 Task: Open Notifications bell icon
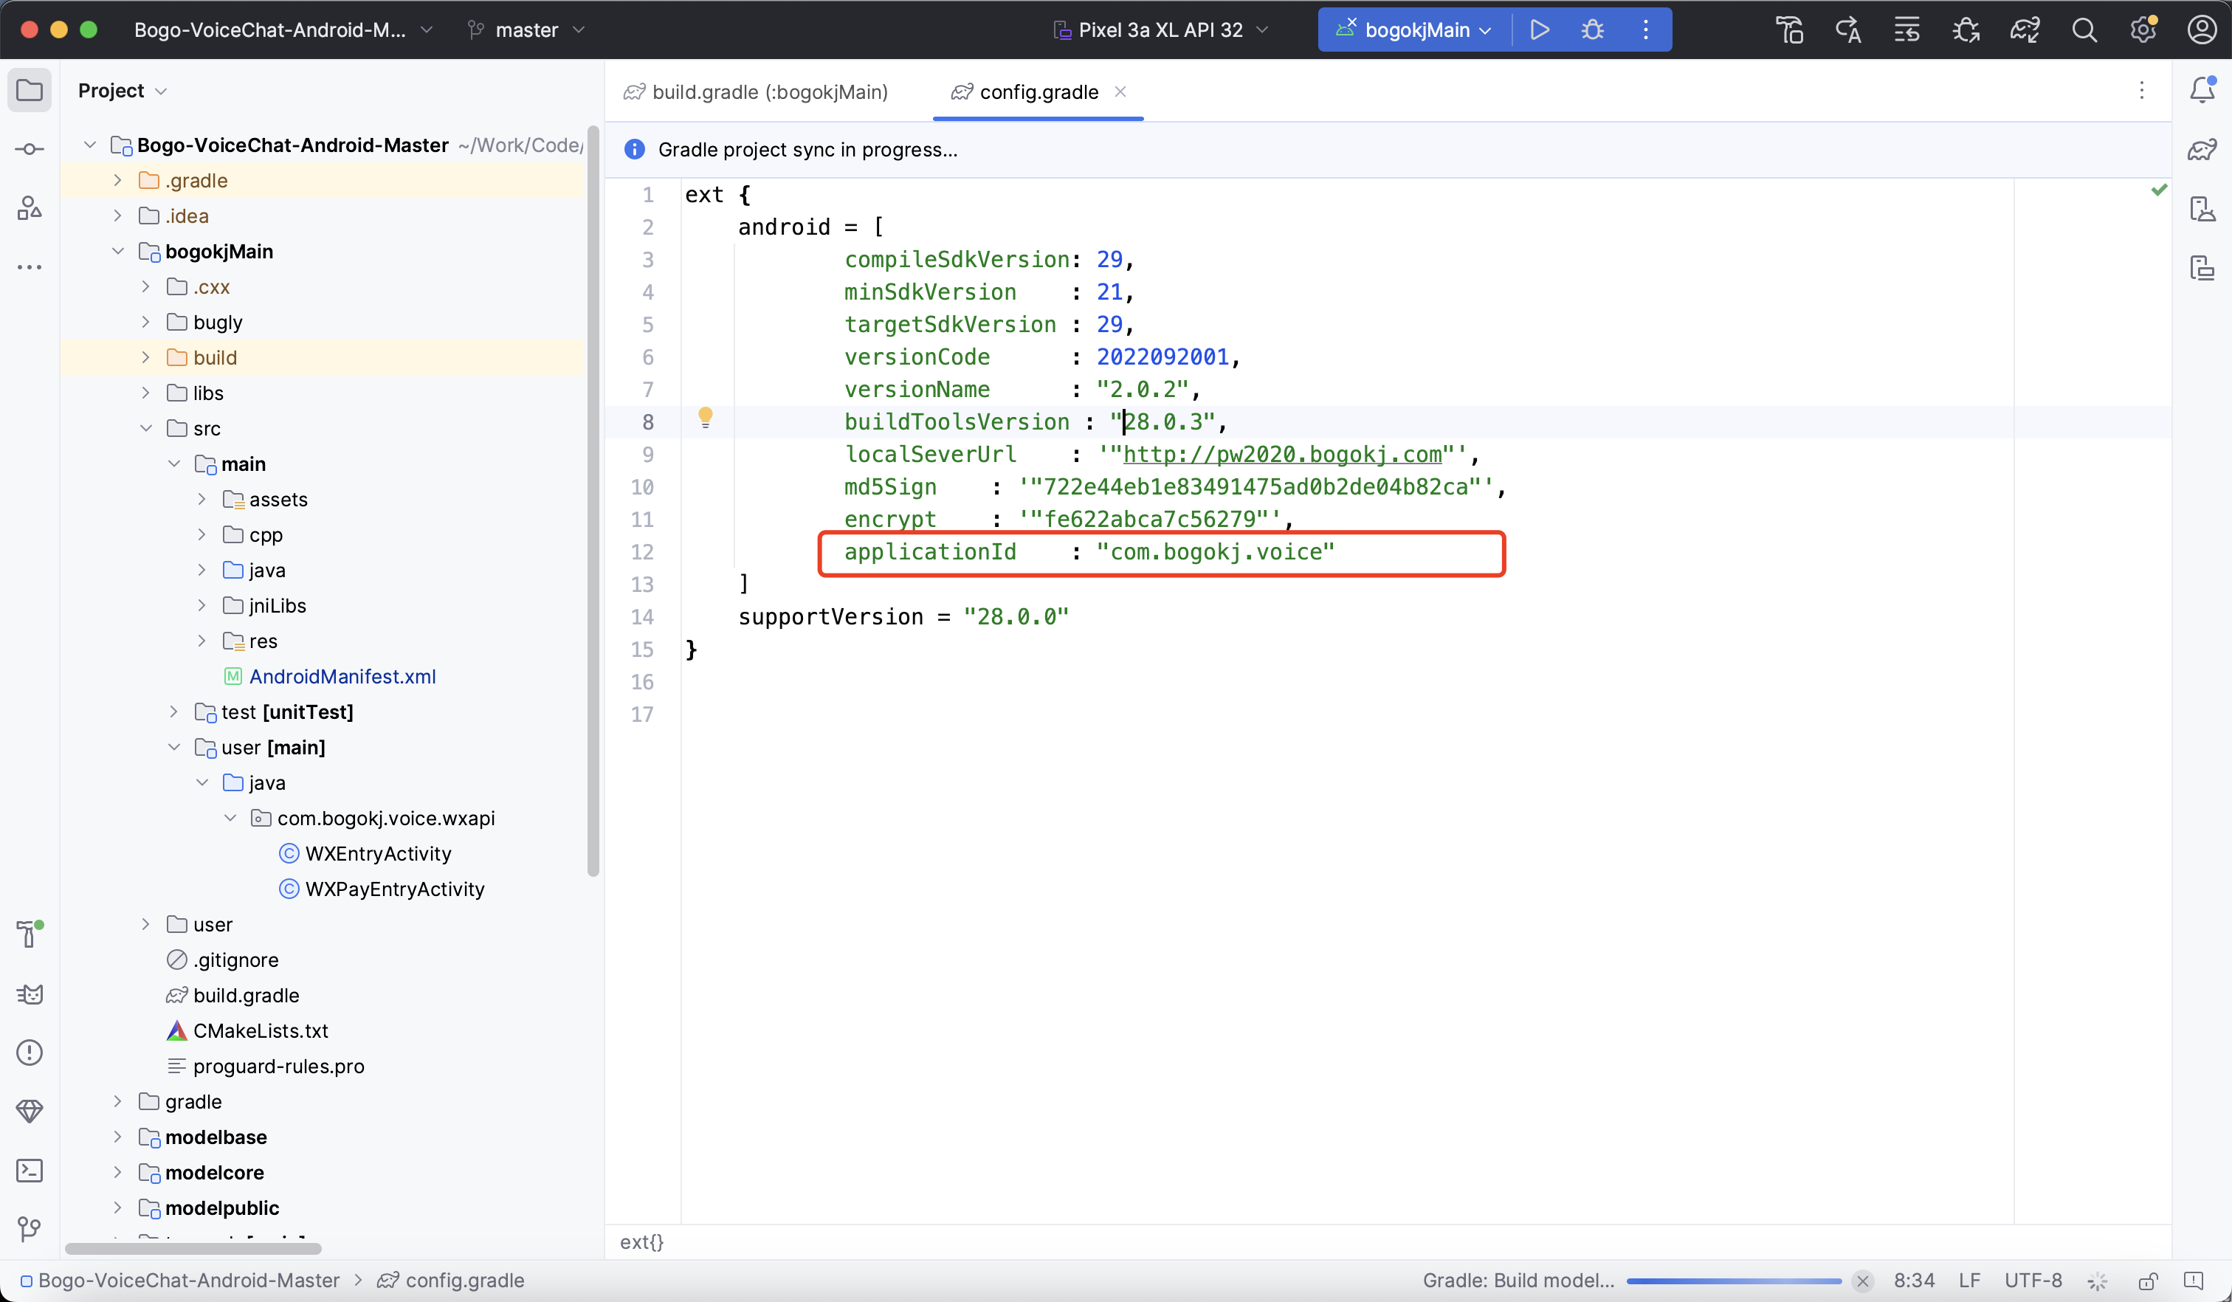point(2202,90)
